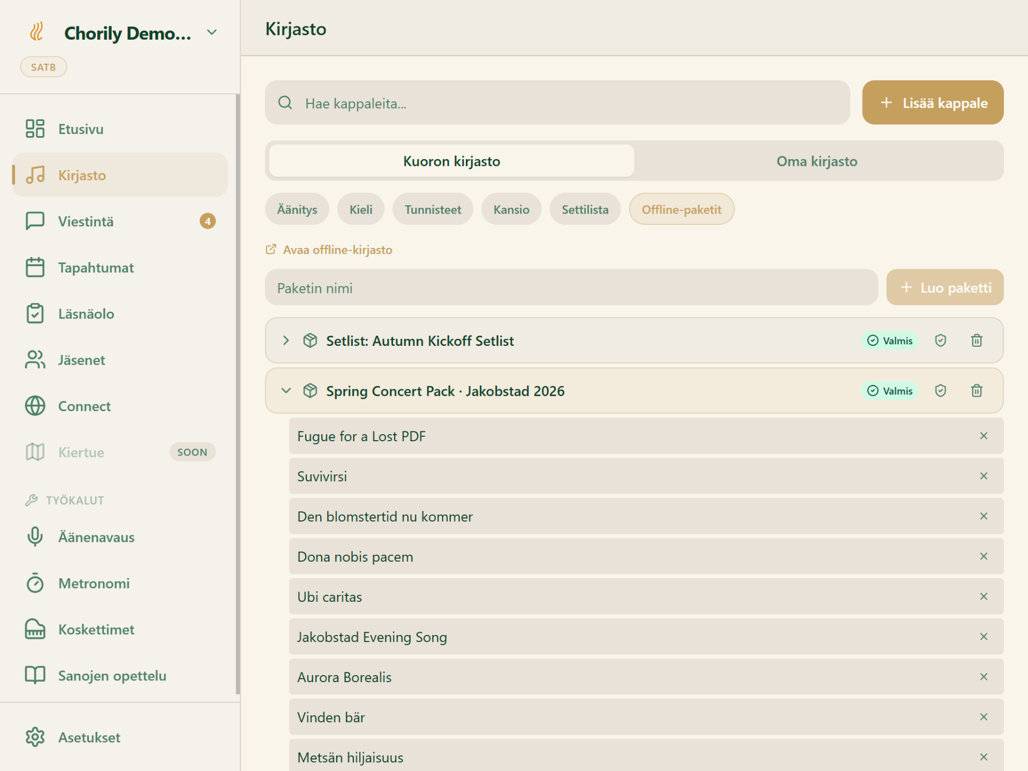Click the Äänenavaus microphone icon
Image resolution: width=1028 pixels, height=771 pixels.
(35, 537)
